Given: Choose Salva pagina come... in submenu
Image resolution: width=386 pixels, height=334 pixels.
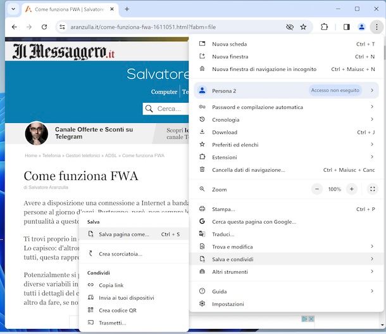Looking at the screenshot, I should pyautogui.click(x=134, y=234).
